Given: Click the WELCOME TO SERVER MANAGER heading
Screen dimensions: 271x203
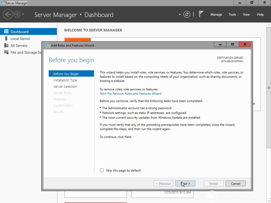Looking at the screenshot, I should [x=93, y=30].
